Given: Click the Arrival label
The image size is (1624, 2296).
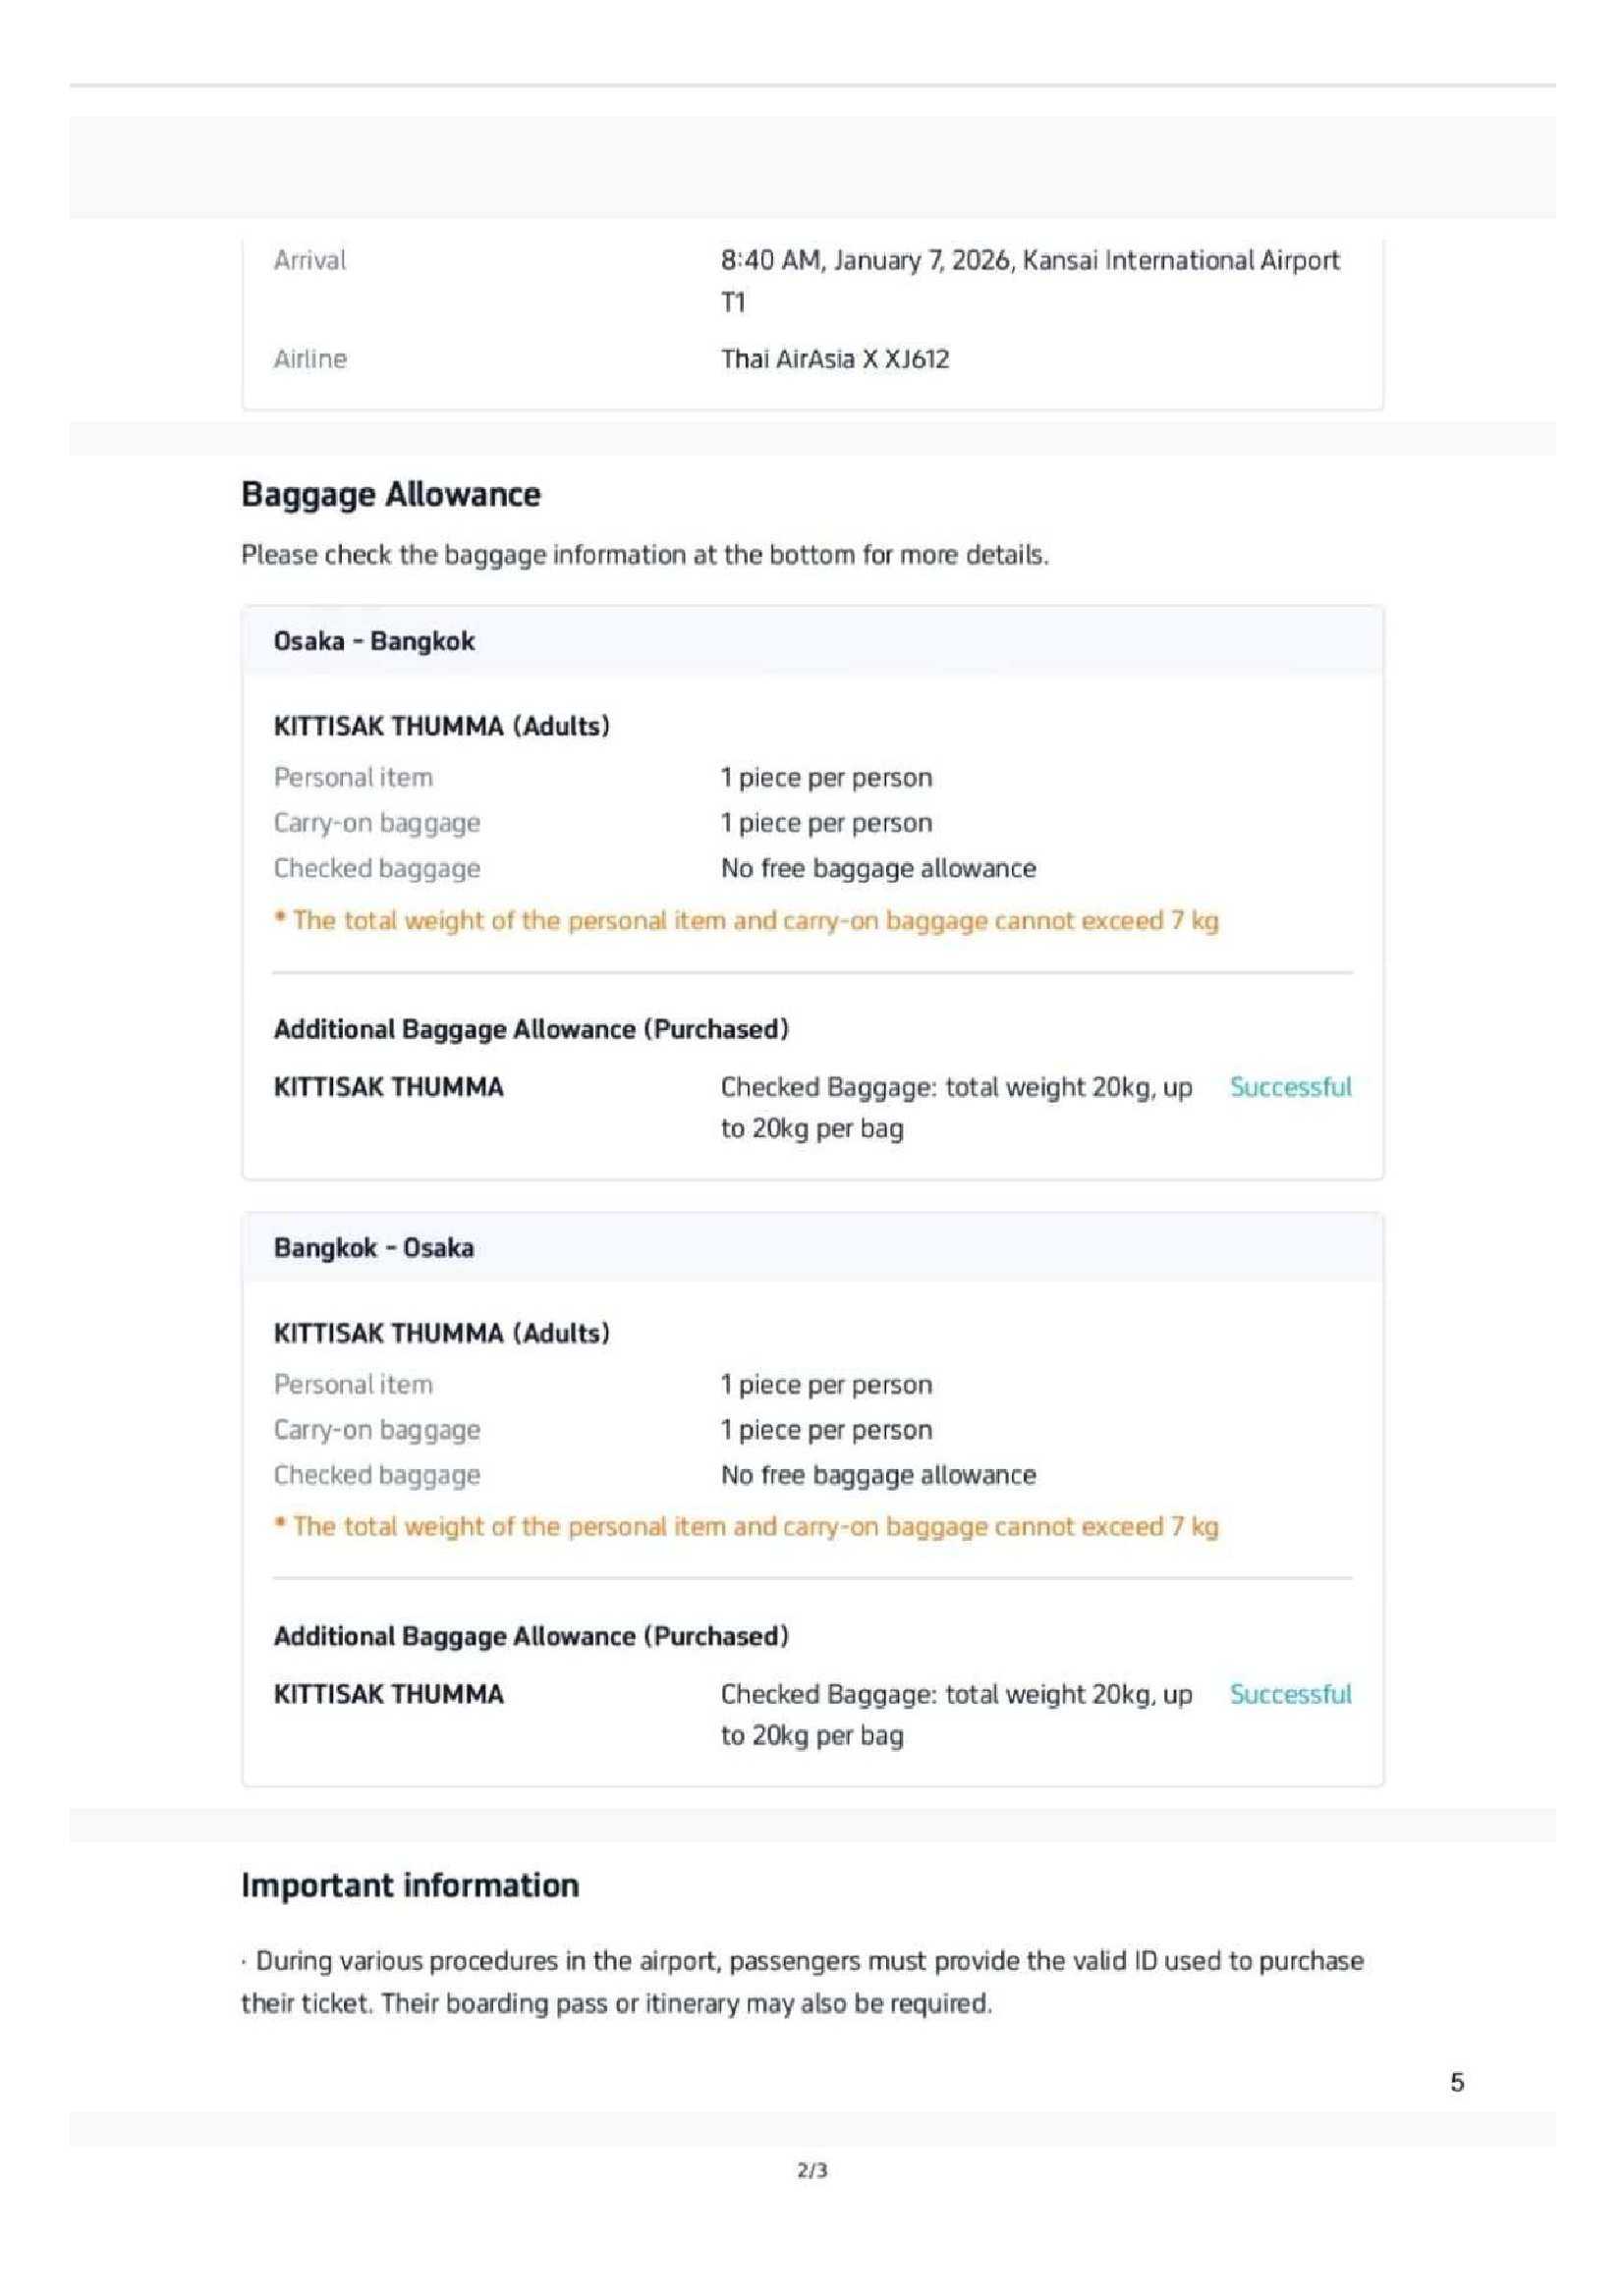Looking at the screenshot, I should click(x=309, y=261).
